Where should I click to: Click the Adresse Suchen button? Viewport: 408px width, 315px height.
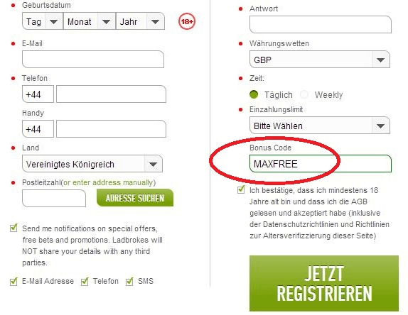[135, 198]
